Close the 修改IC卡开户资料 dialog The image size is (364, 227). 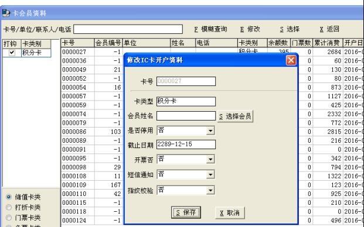pyautogui.click(x=291, y=60)
